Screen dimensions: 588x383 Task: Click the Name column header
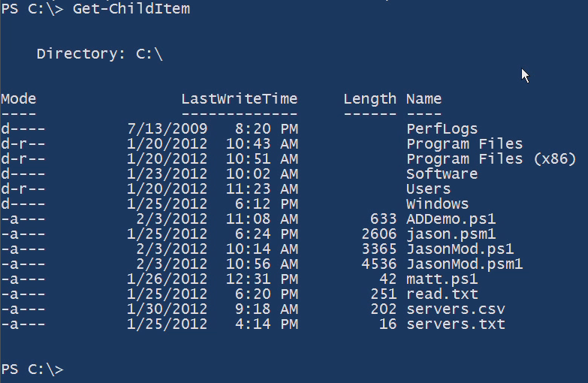point(424,98)
